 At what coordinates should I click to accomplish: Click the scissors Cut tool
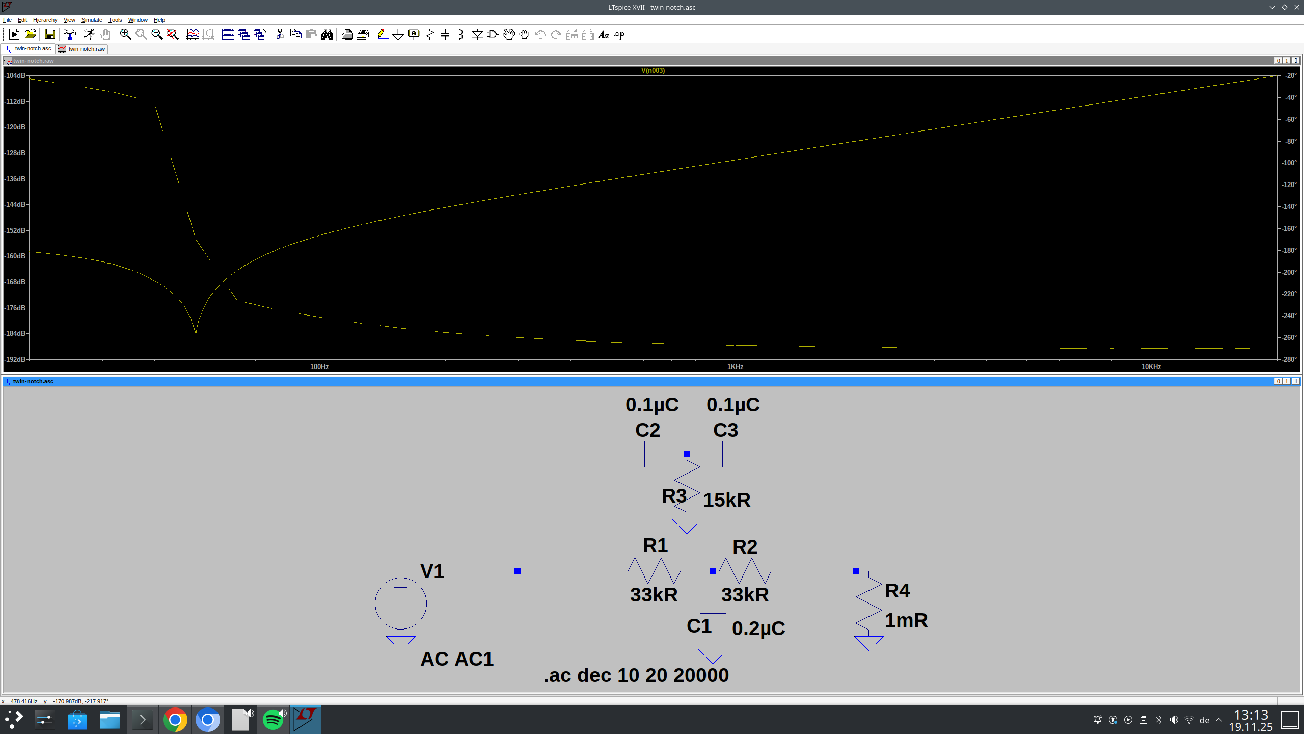click(x=280, y=34)
